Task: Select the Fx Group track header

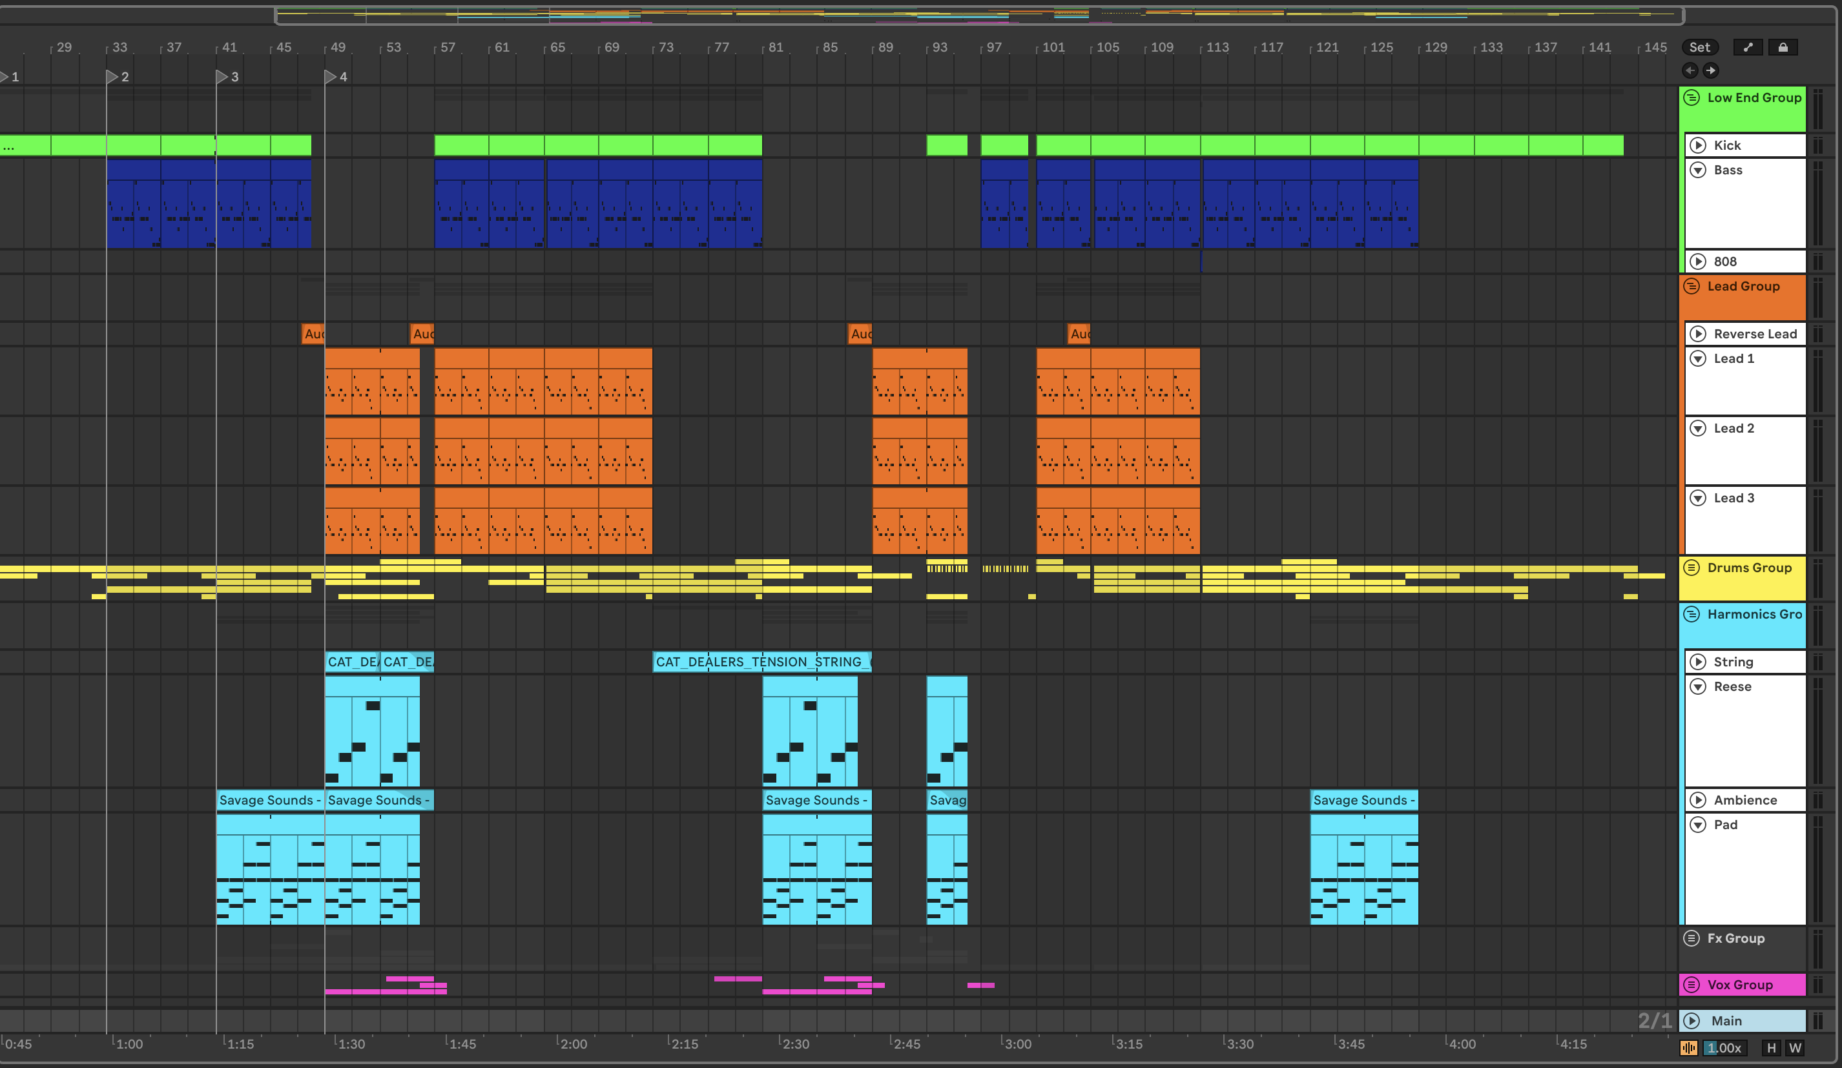Action: 1735,938
